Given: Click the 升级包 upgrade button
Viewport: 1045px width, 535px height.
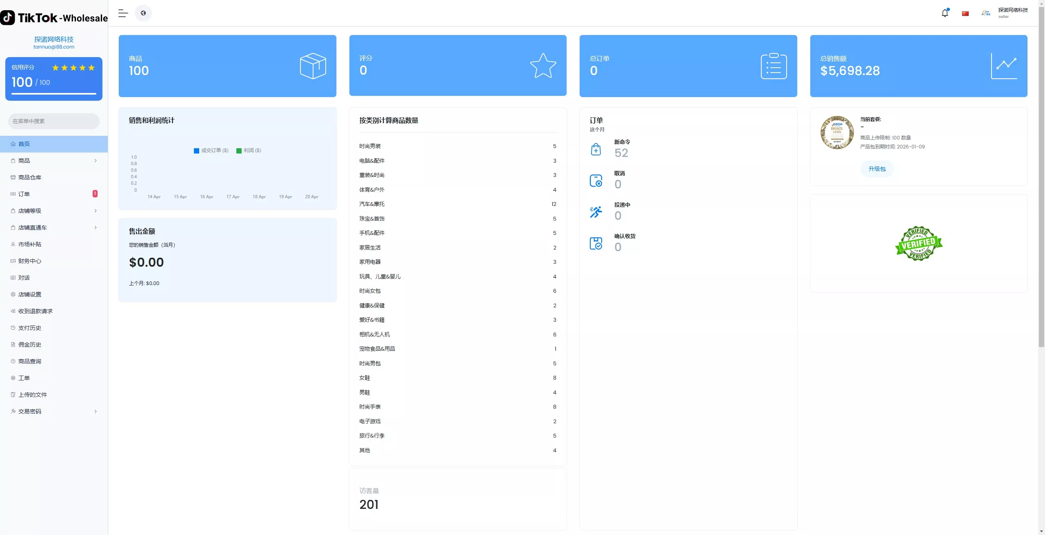Looking at the screenshot, I should 877,169.
